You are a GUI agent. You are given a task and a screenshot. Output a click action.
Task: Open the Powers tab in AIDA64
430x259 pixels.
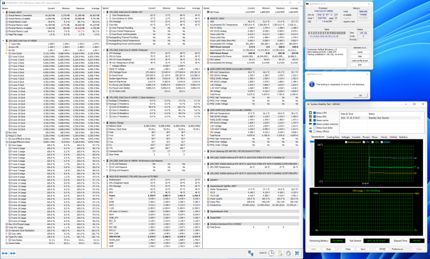pos(366,137)
